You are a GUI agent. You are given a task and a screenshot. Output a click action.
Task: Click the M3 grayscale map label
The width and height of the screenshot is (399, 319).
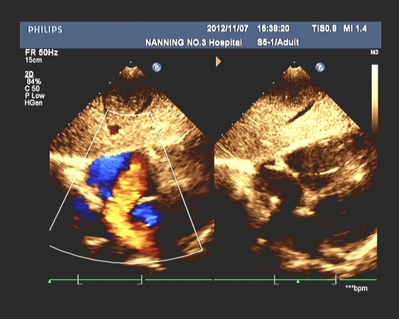tap(374, 53)
